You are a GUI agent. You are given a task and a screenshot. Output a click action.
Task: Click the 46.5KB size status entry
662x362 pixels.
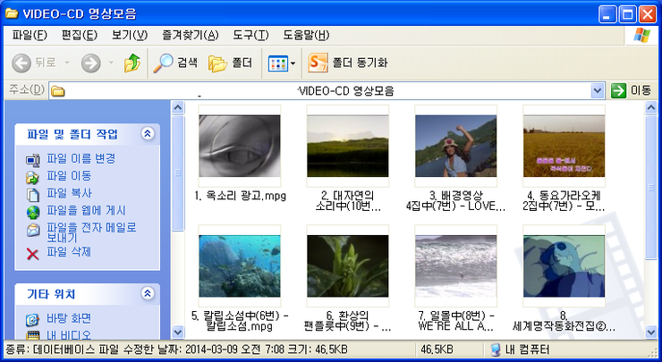[x=437, y=349]
